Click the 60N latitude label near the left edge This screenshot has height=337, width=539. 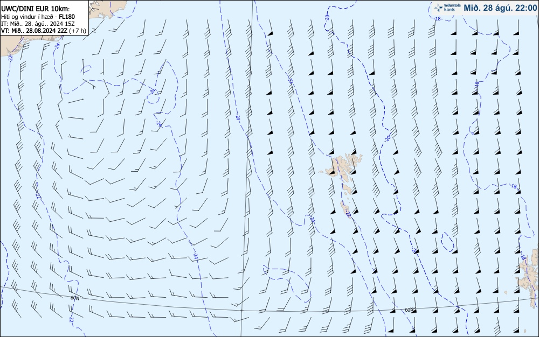[x=74, y=298]
